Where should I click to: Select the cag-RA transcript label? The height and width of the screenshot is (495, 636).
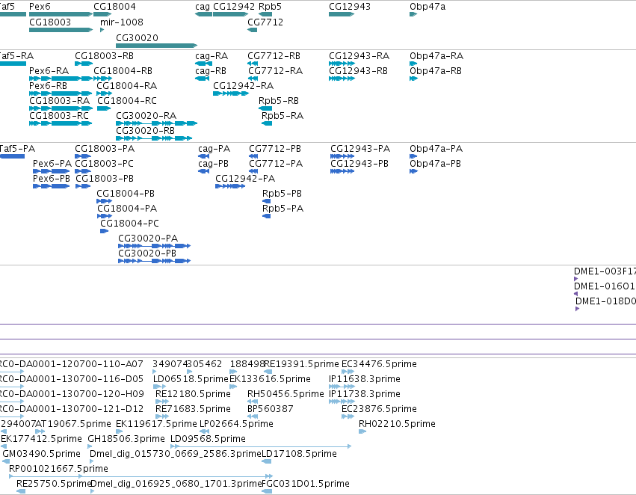(212, 55)
